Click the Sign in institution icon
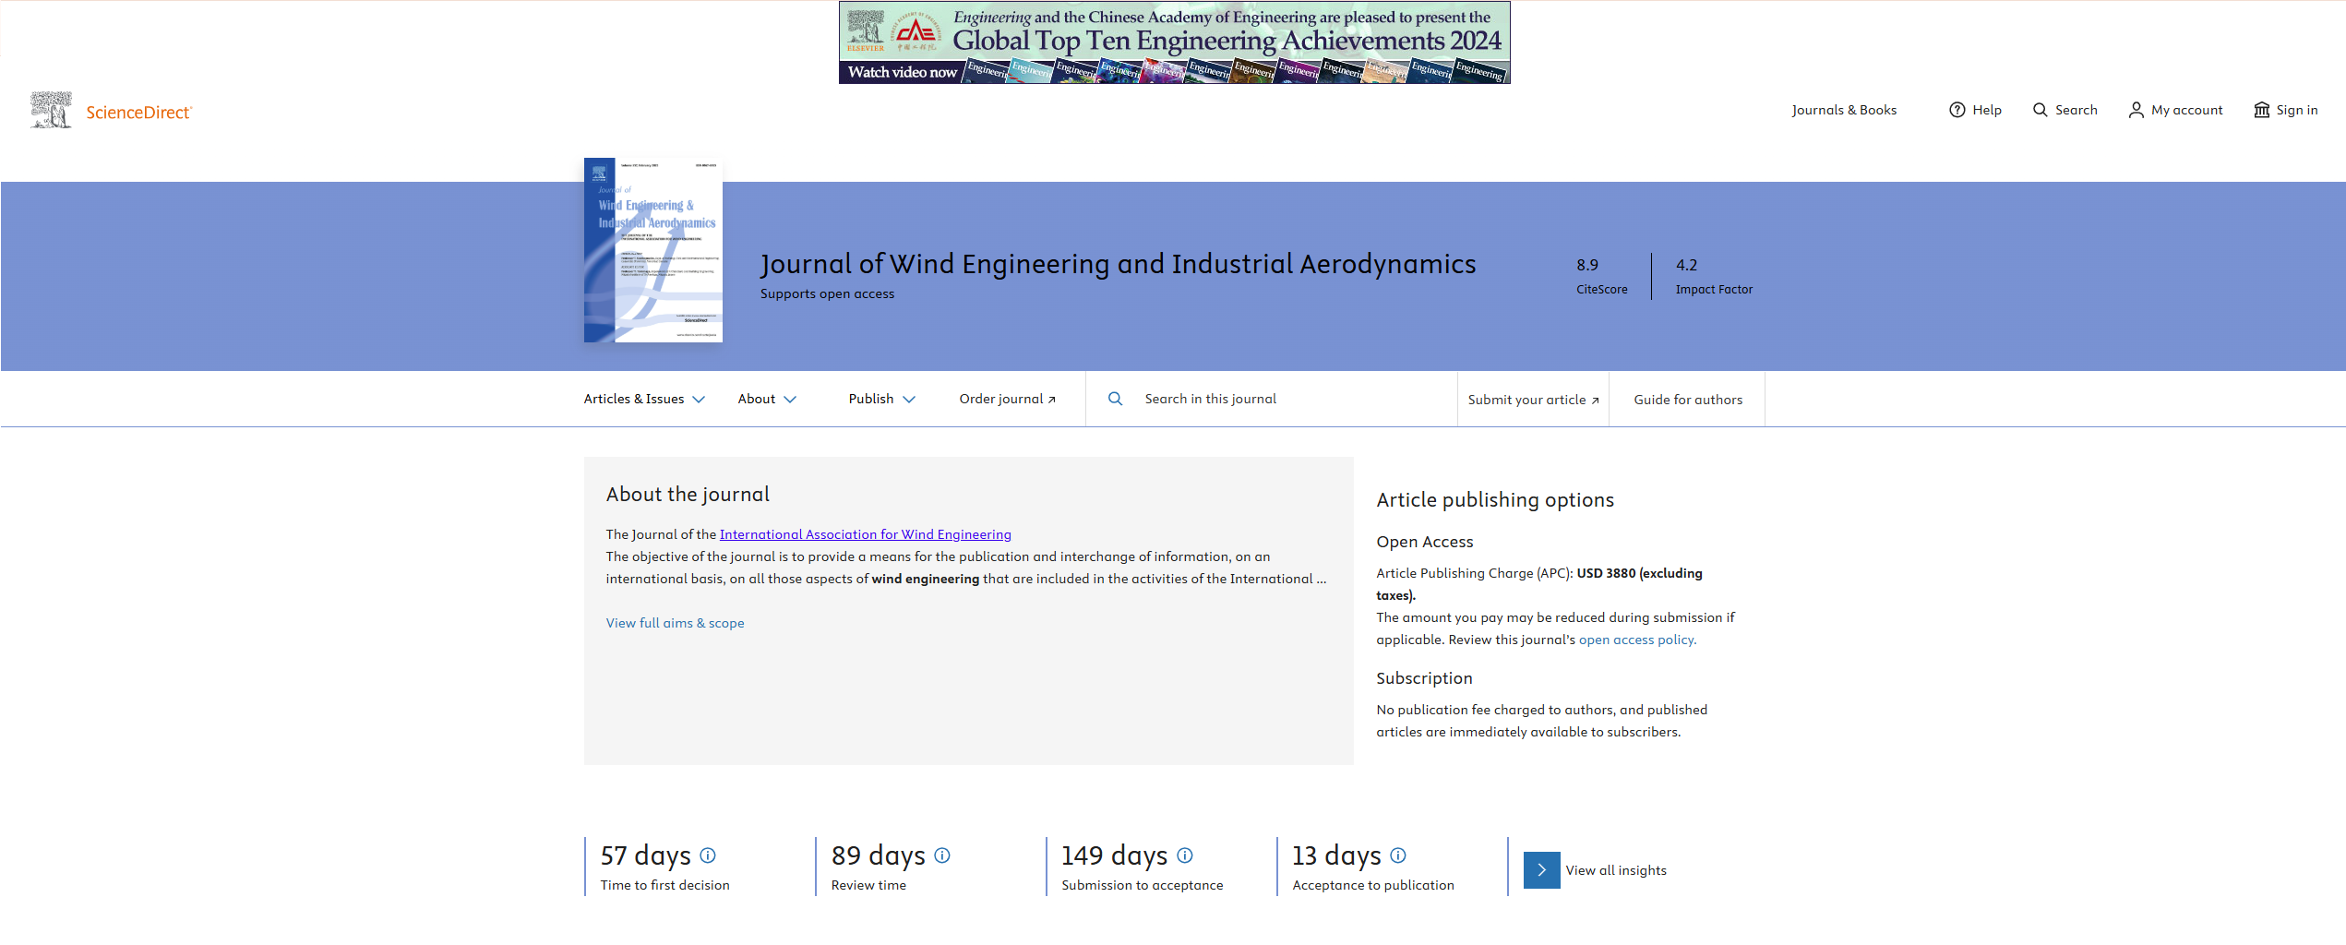This screenshot has width=2346, height=945. coord(2261,110)
